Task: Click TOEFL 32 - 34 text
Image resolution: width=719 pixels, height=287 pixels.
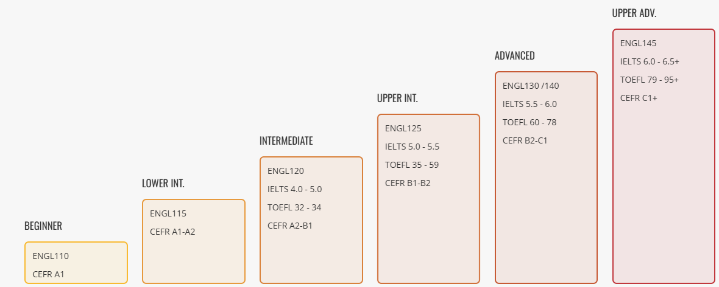Action: tap(294, 207)
